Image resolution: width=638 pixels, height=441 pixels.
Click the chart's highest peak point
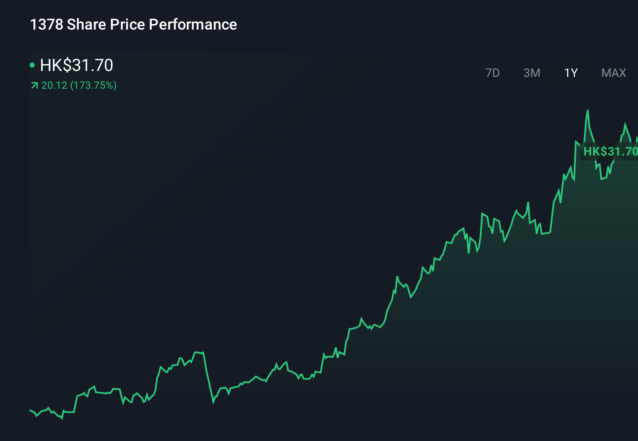point(589,111)
